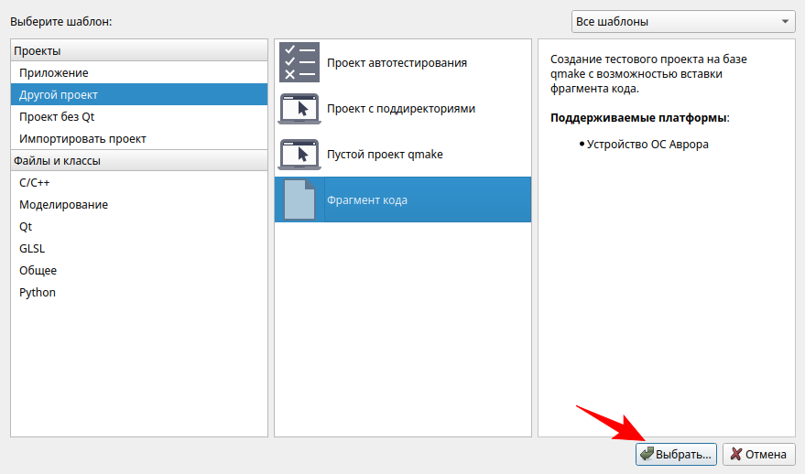This screenshot has height=474, width=805.
Task: Select 'Приложение' in the projects list
Action: [54, 72]
